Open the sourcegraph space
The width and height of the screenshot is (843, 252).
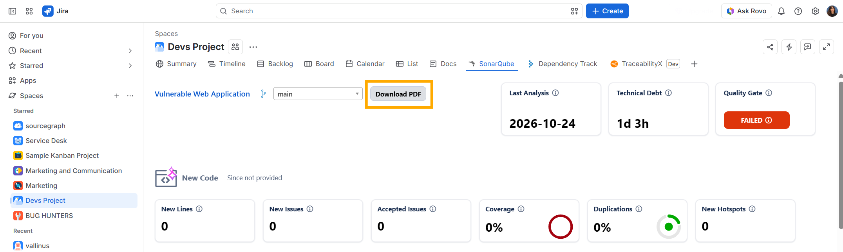(74, 126)
